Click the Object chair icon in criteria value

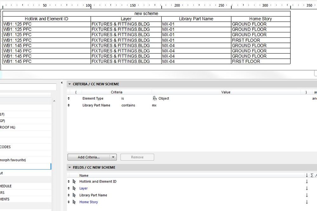point(155,98)
